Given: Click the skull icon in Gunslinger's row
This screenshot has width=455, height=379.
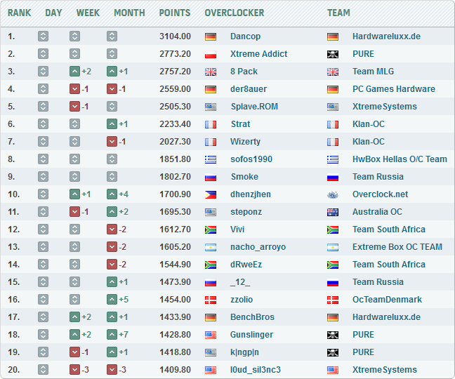Looking at the screenshot, I should click(333, 335).
